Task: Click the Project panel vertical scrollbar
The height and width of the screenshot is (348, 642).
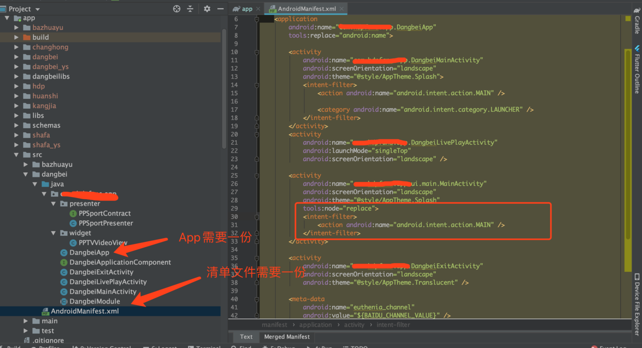Action: (224, 88)
